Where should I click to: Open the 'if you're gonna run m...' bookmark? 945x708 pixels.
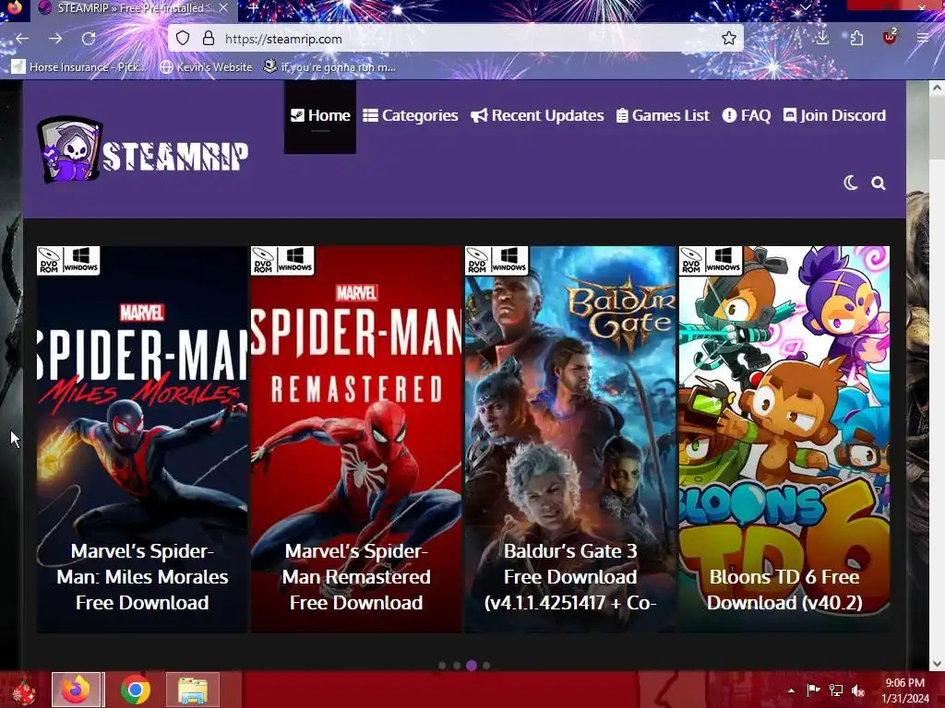coord(329,66)
